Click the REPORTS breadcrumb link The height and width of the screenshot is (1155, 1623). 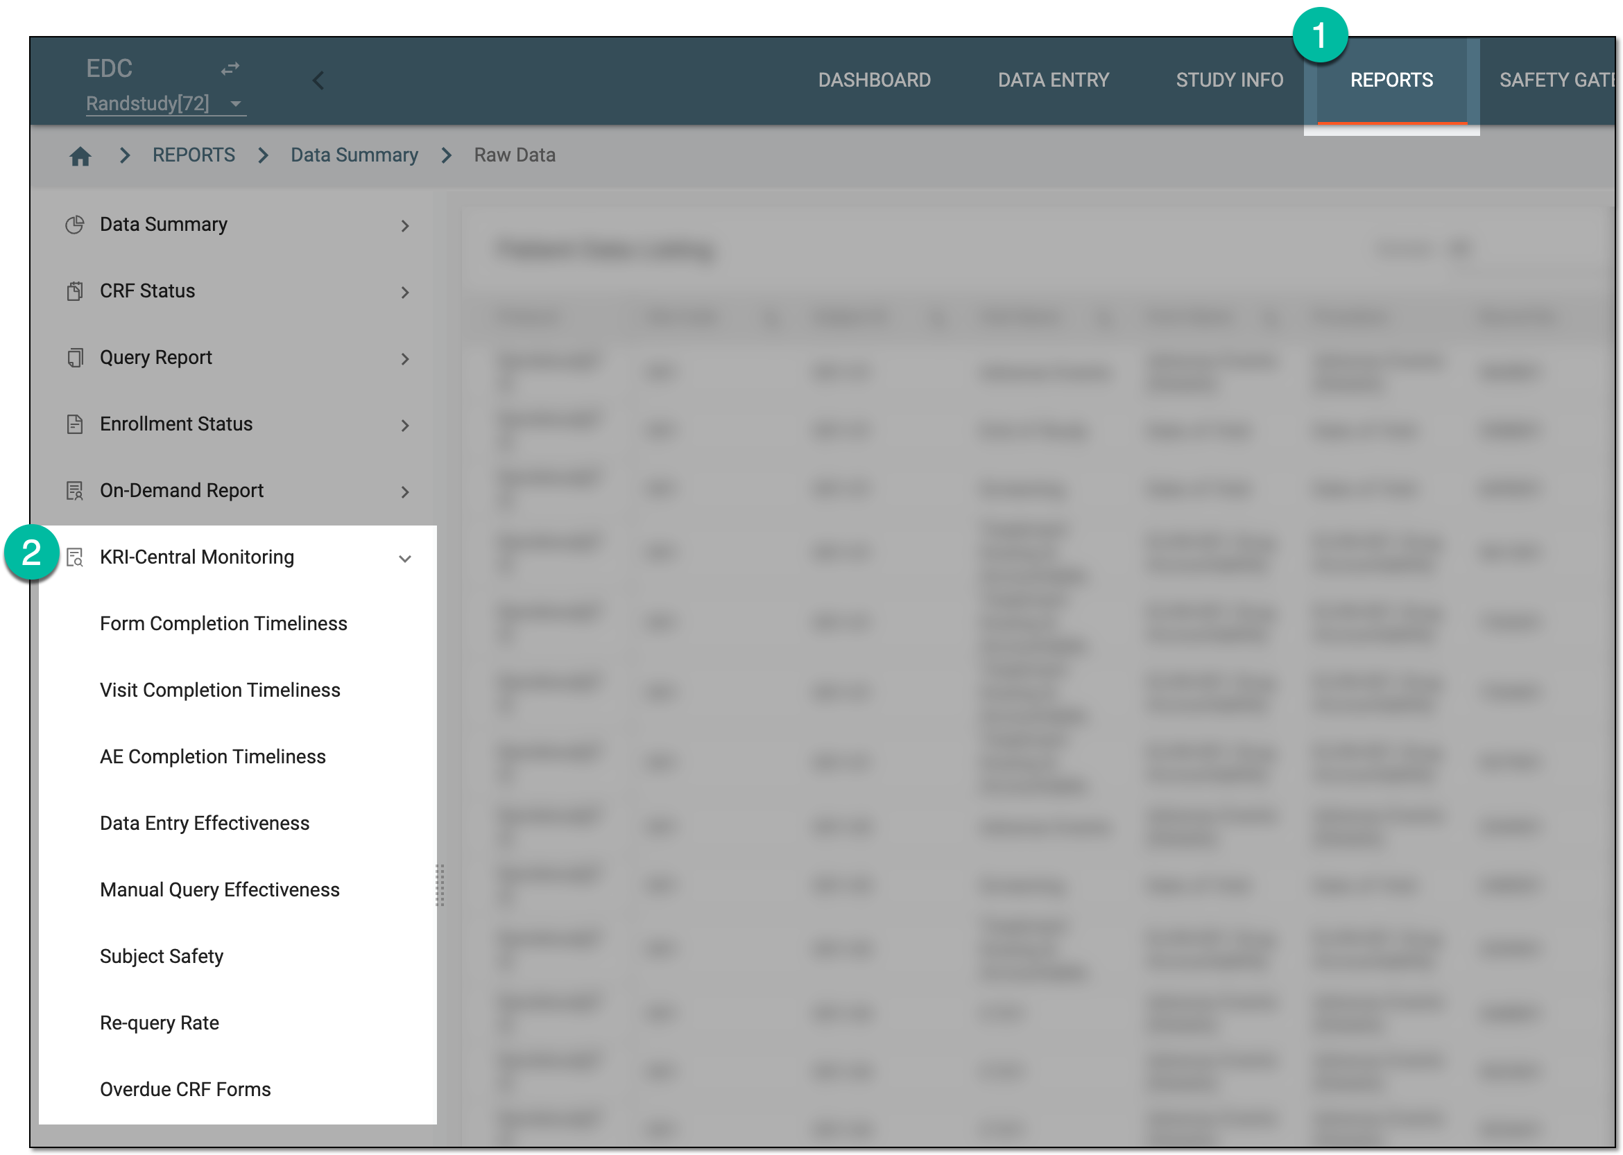click(x=194, y=155)
